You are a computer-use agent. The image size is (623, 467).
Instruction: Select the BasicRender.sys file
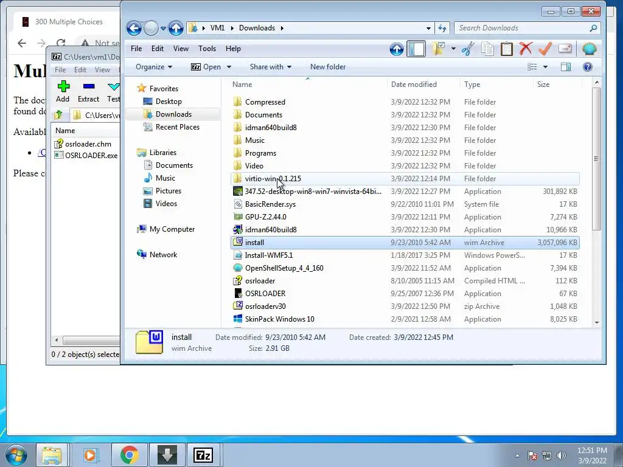(405, 204)
